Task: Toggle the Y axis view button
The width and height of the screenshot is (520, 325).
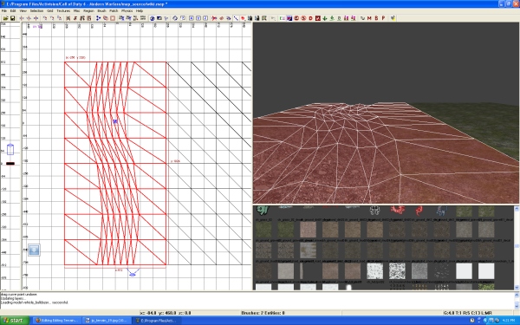Action: pyautogui.click(x=198, y=18)
